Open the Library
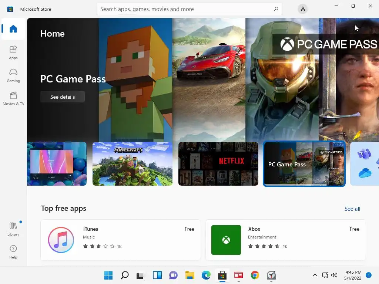379x284 pixels. coord(13,229)
